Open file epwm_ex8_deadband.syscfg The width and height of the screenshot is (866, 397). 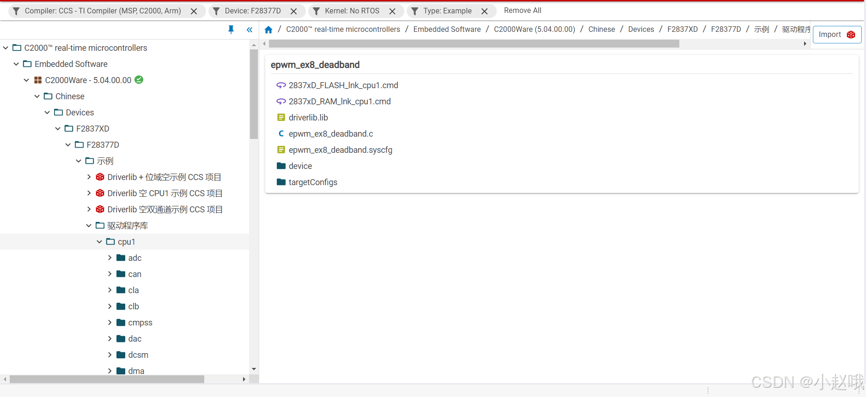coord(341,150)
